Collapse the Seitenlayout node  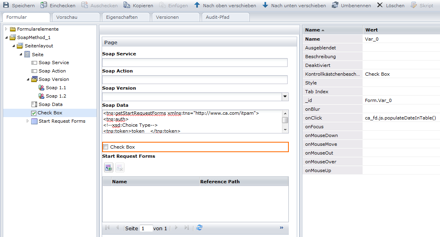[14, 46]
